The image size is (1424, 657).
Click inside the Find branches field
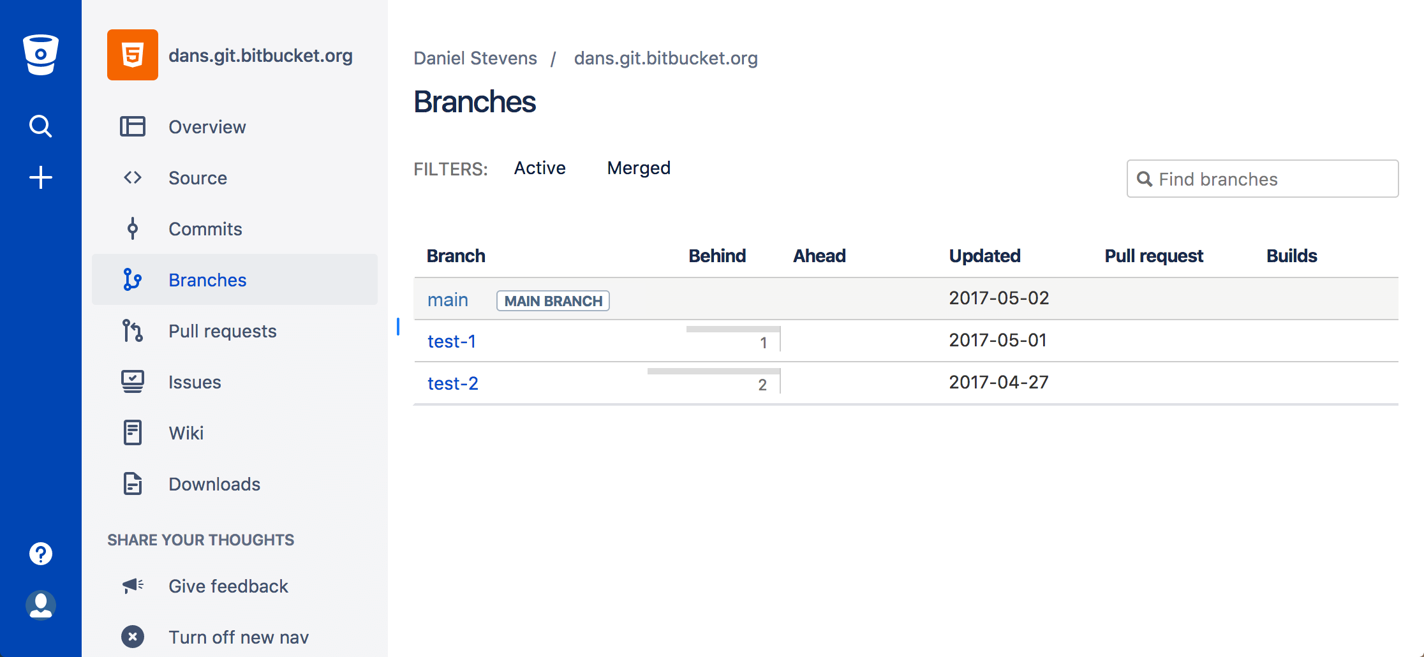point(1261,179)
